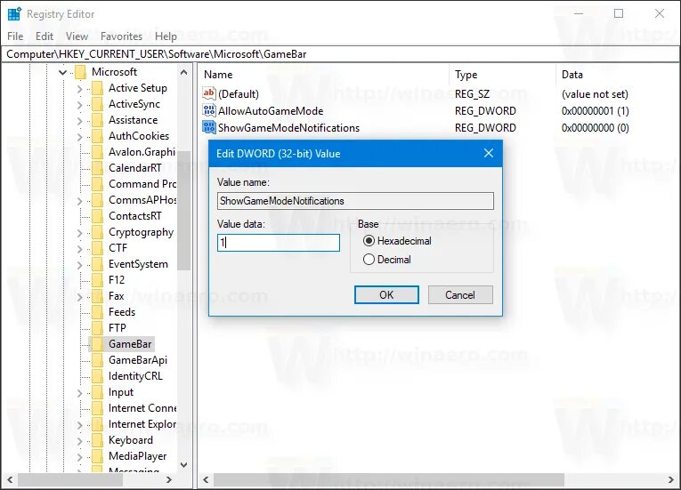The height and width of the screenshot is (490, 681).
Task: Click the Keyboard folder icon
Action: point(97,440)
